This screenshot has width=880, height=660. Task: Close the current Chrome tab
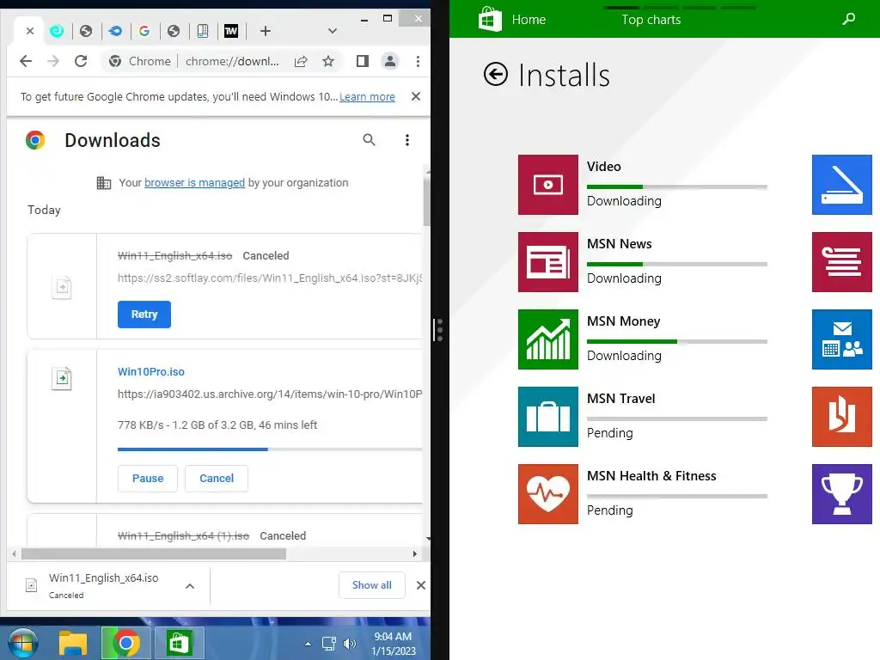tap(30, 31)
